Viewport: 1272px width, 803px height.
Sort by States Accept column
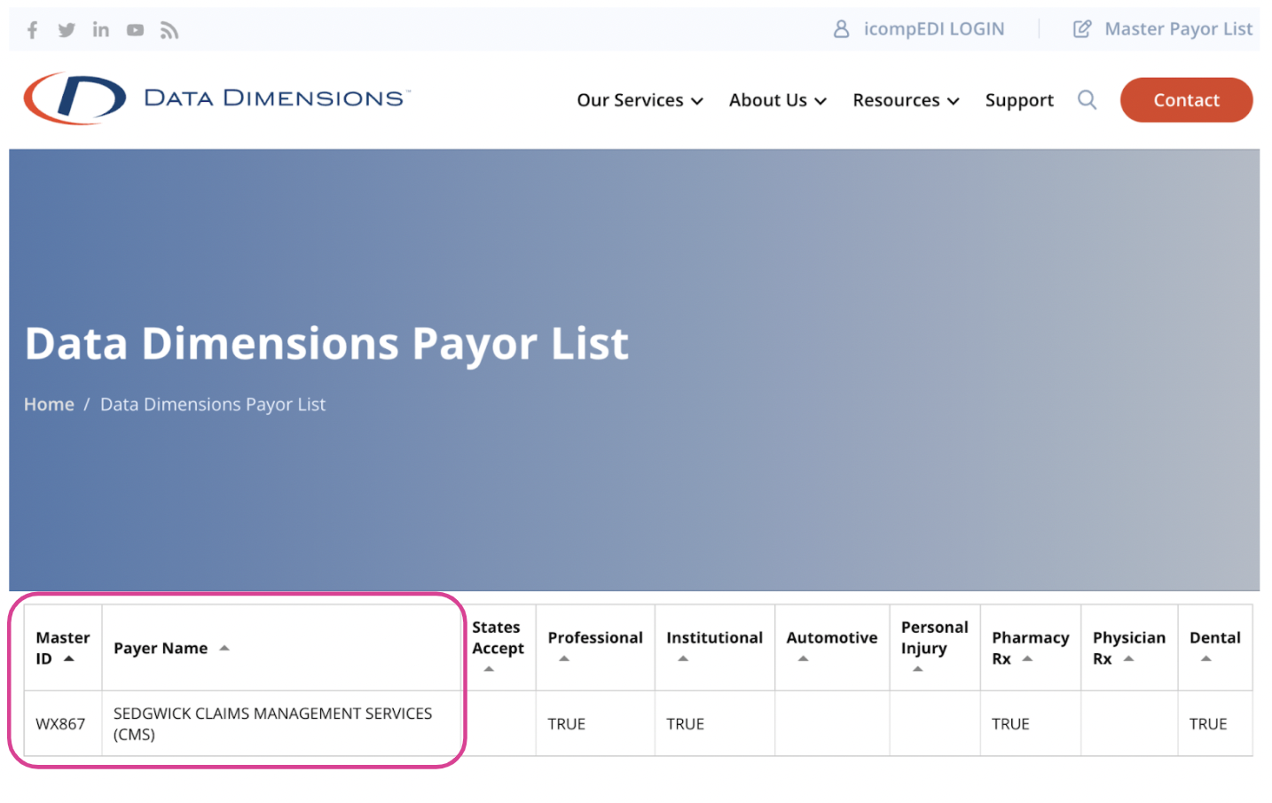[x=498, y=648]
